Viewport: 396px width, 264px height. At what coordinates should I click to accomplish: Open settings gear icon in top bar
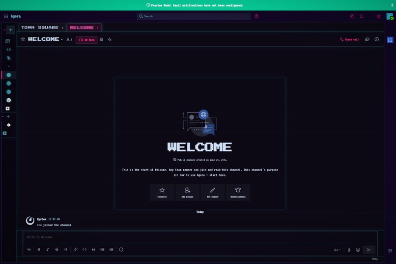pos(378,16)
